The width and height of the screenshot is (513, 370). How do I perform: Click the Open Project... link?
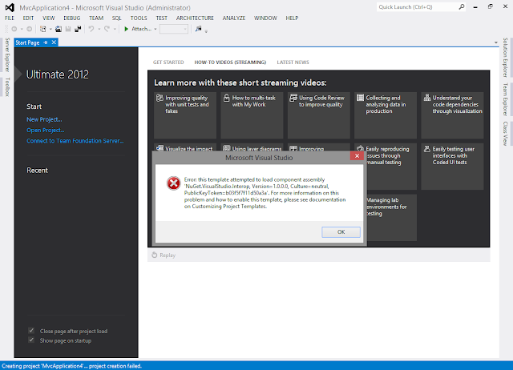click(x=45, y=130)
